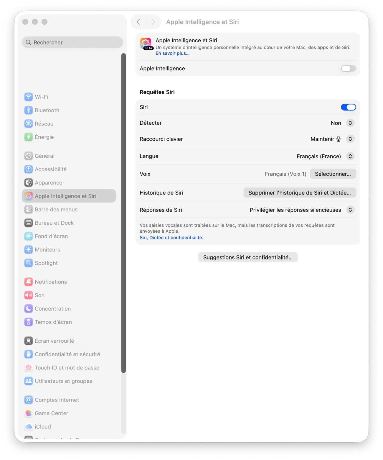Screen dimensions: 383x460
Task: Enable the Apple Intelligence switch
Action: 348,69
